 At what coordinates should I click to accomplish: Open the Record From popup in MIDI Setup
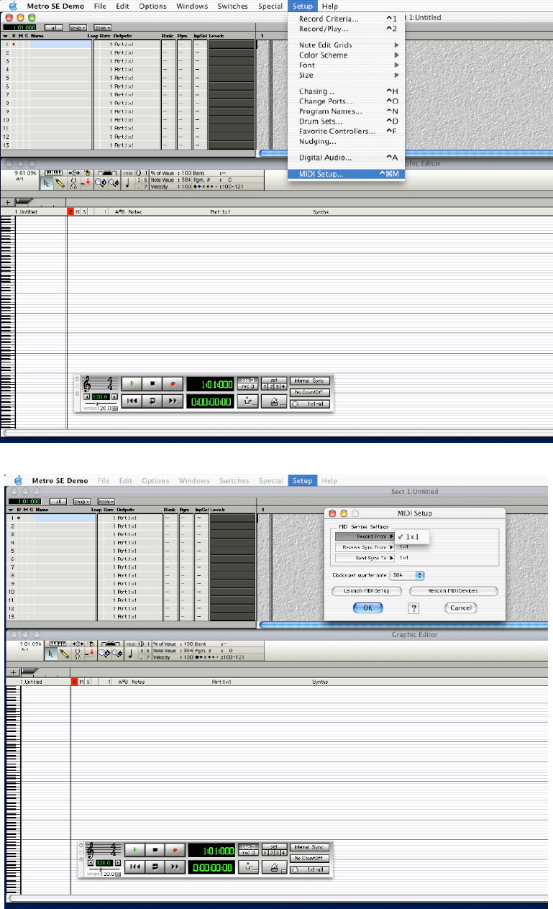pyautogui.click(x=365, y=536)
